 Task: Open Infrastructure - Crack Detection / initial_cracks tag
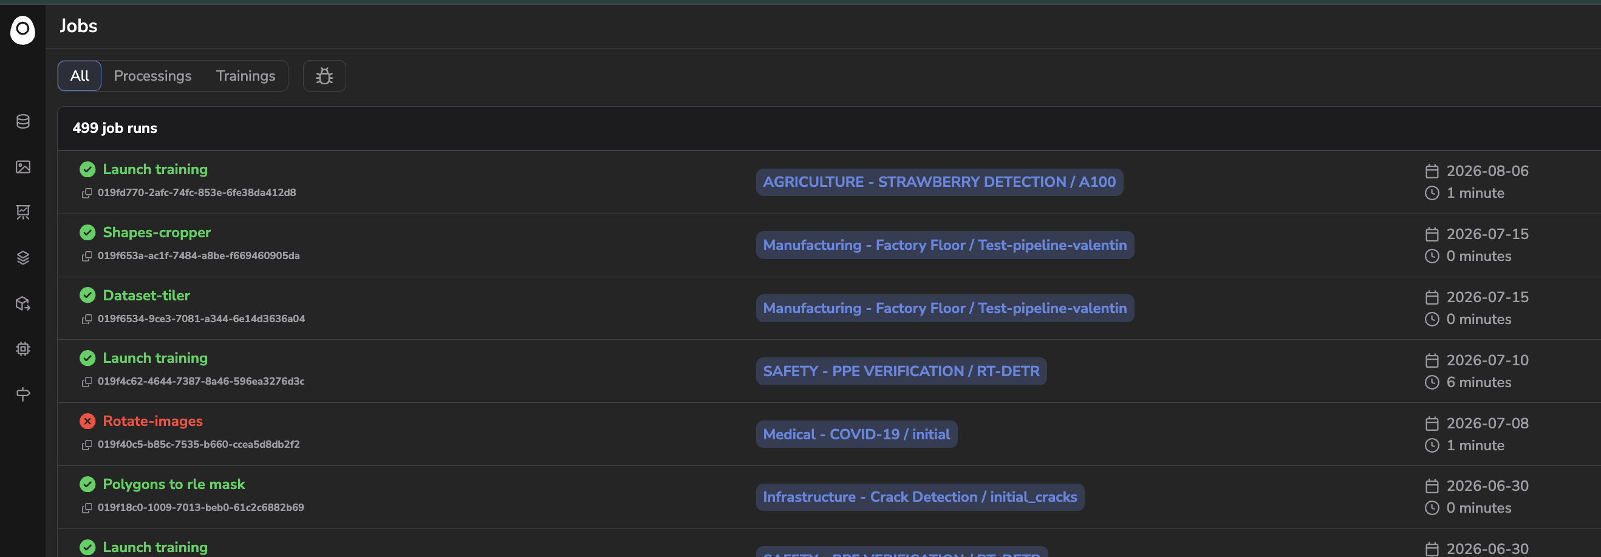pyautogui.click(x=920, y=498)
